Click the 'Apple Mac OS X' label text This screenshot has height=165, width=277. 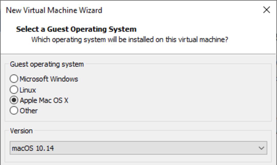tap(44, 101)
